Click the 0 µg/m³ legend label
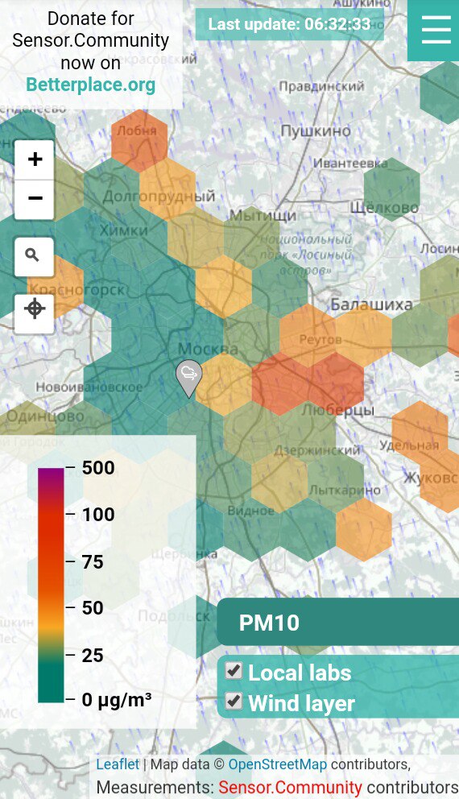Screen dimensions: 459x799 click(x=117, y=700)
